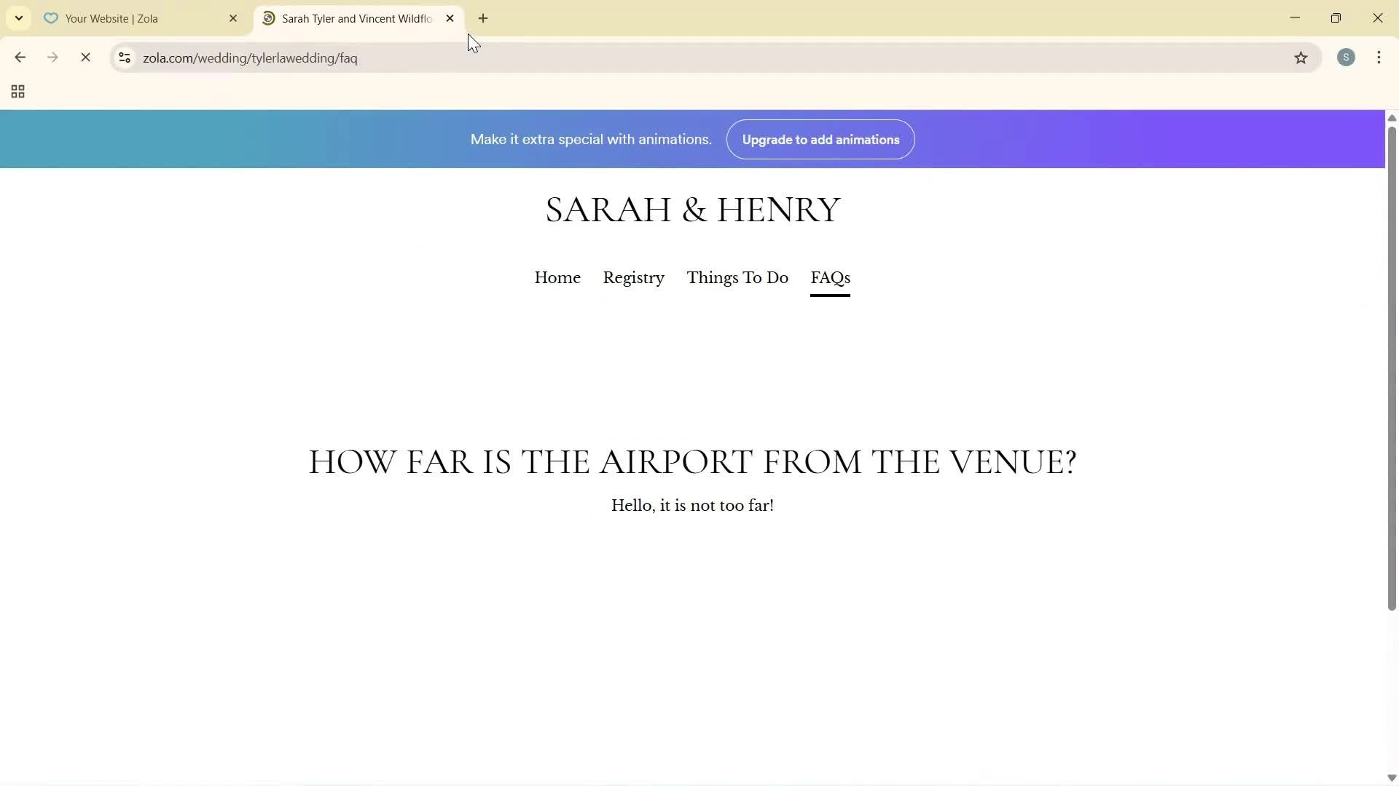The width and height of the screenshot is (1399, 786).
Task: Stop the page from loading
Action: [85, 57]
